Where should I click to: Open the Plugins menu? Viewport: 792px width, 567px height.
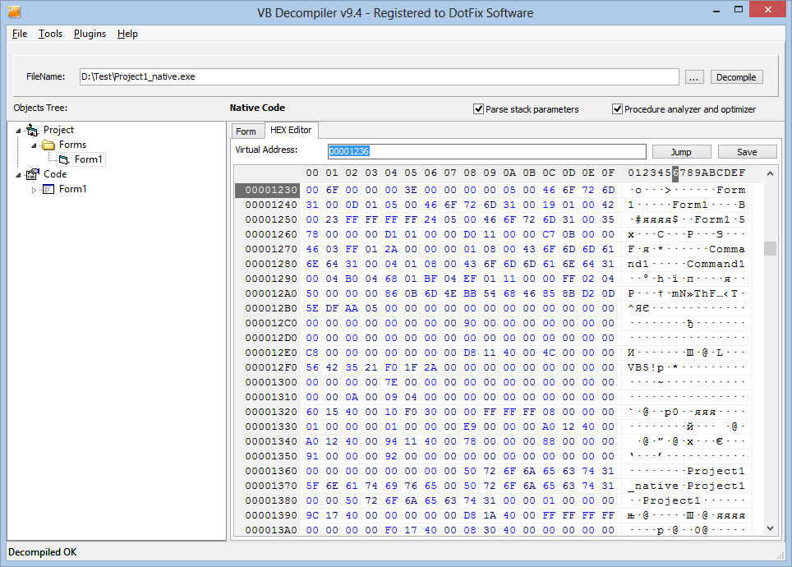[x=90, y=34]
